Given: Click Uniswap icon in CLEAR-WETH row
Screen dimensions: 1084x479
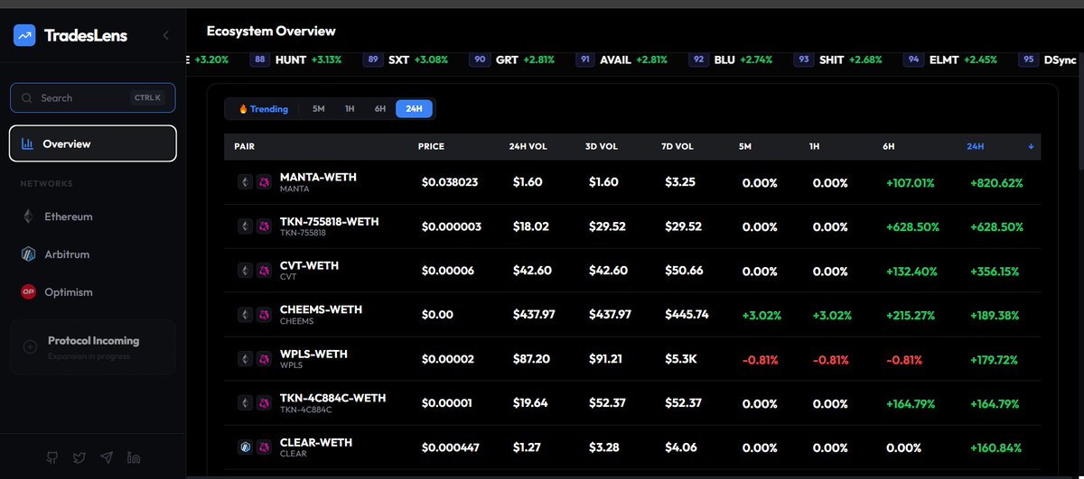Looking at the screenshot, I should point(264,447).
